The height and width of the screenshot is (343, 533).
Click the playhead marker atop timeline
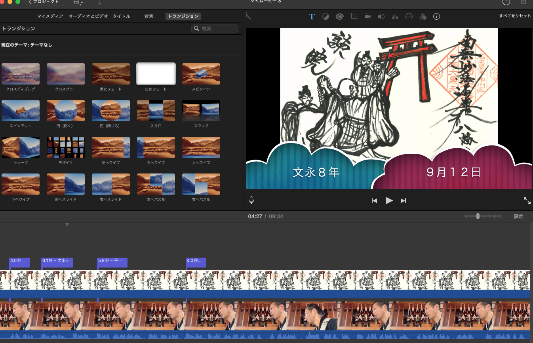click(x=67, y=225)
